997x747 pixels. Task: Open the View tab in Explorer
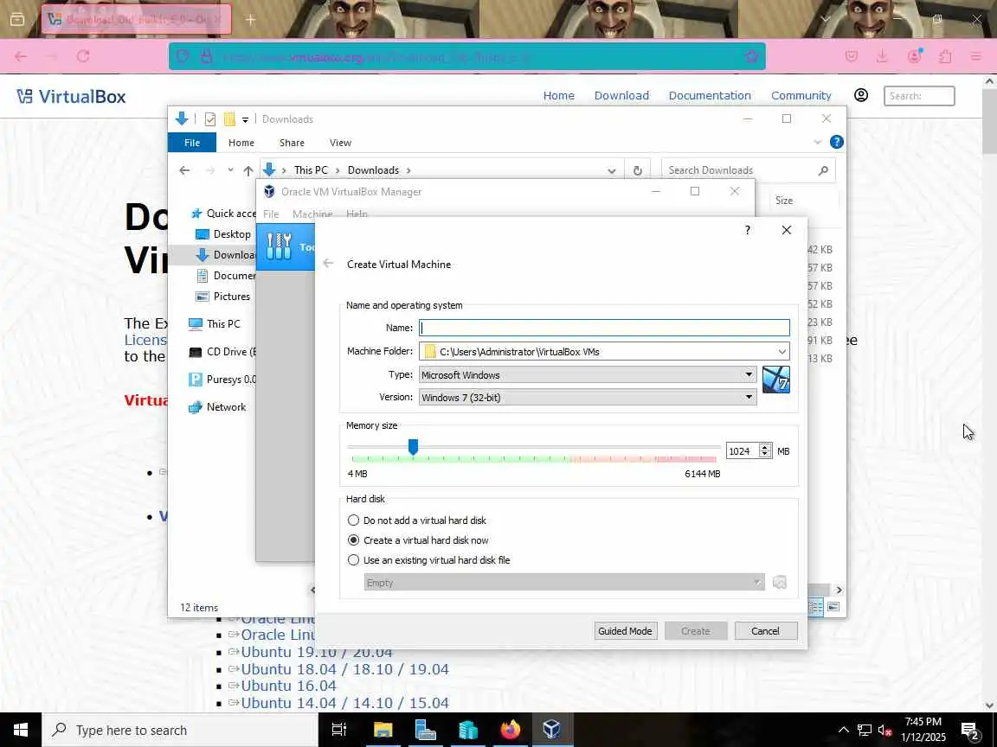click(340, 143)
